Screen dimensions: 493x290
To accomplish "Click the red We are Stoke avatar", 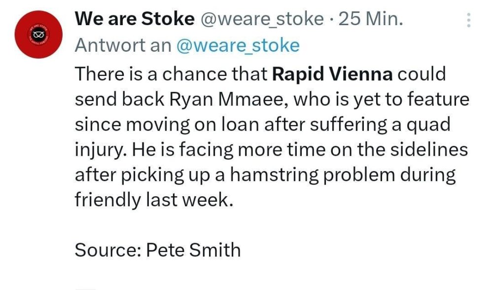I will (x=37, y=36).
